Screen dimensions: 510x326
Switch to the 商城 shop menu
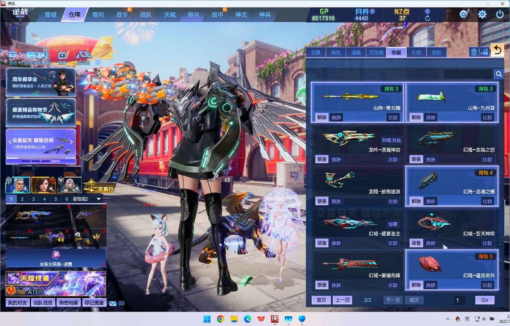51,15
